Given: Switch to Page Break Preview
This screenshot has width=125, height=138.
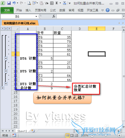Looking at the screenshot, I should tap(76, 135).
